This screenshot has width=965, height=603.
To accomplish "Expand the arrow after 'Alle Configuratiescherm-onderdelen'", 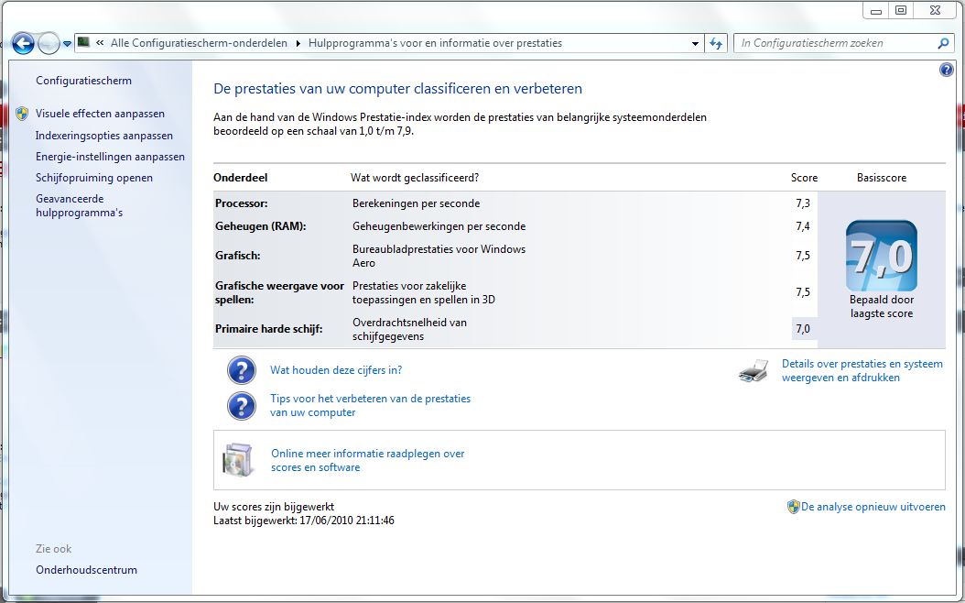I will pyautogui.click(x=298, y=43).
